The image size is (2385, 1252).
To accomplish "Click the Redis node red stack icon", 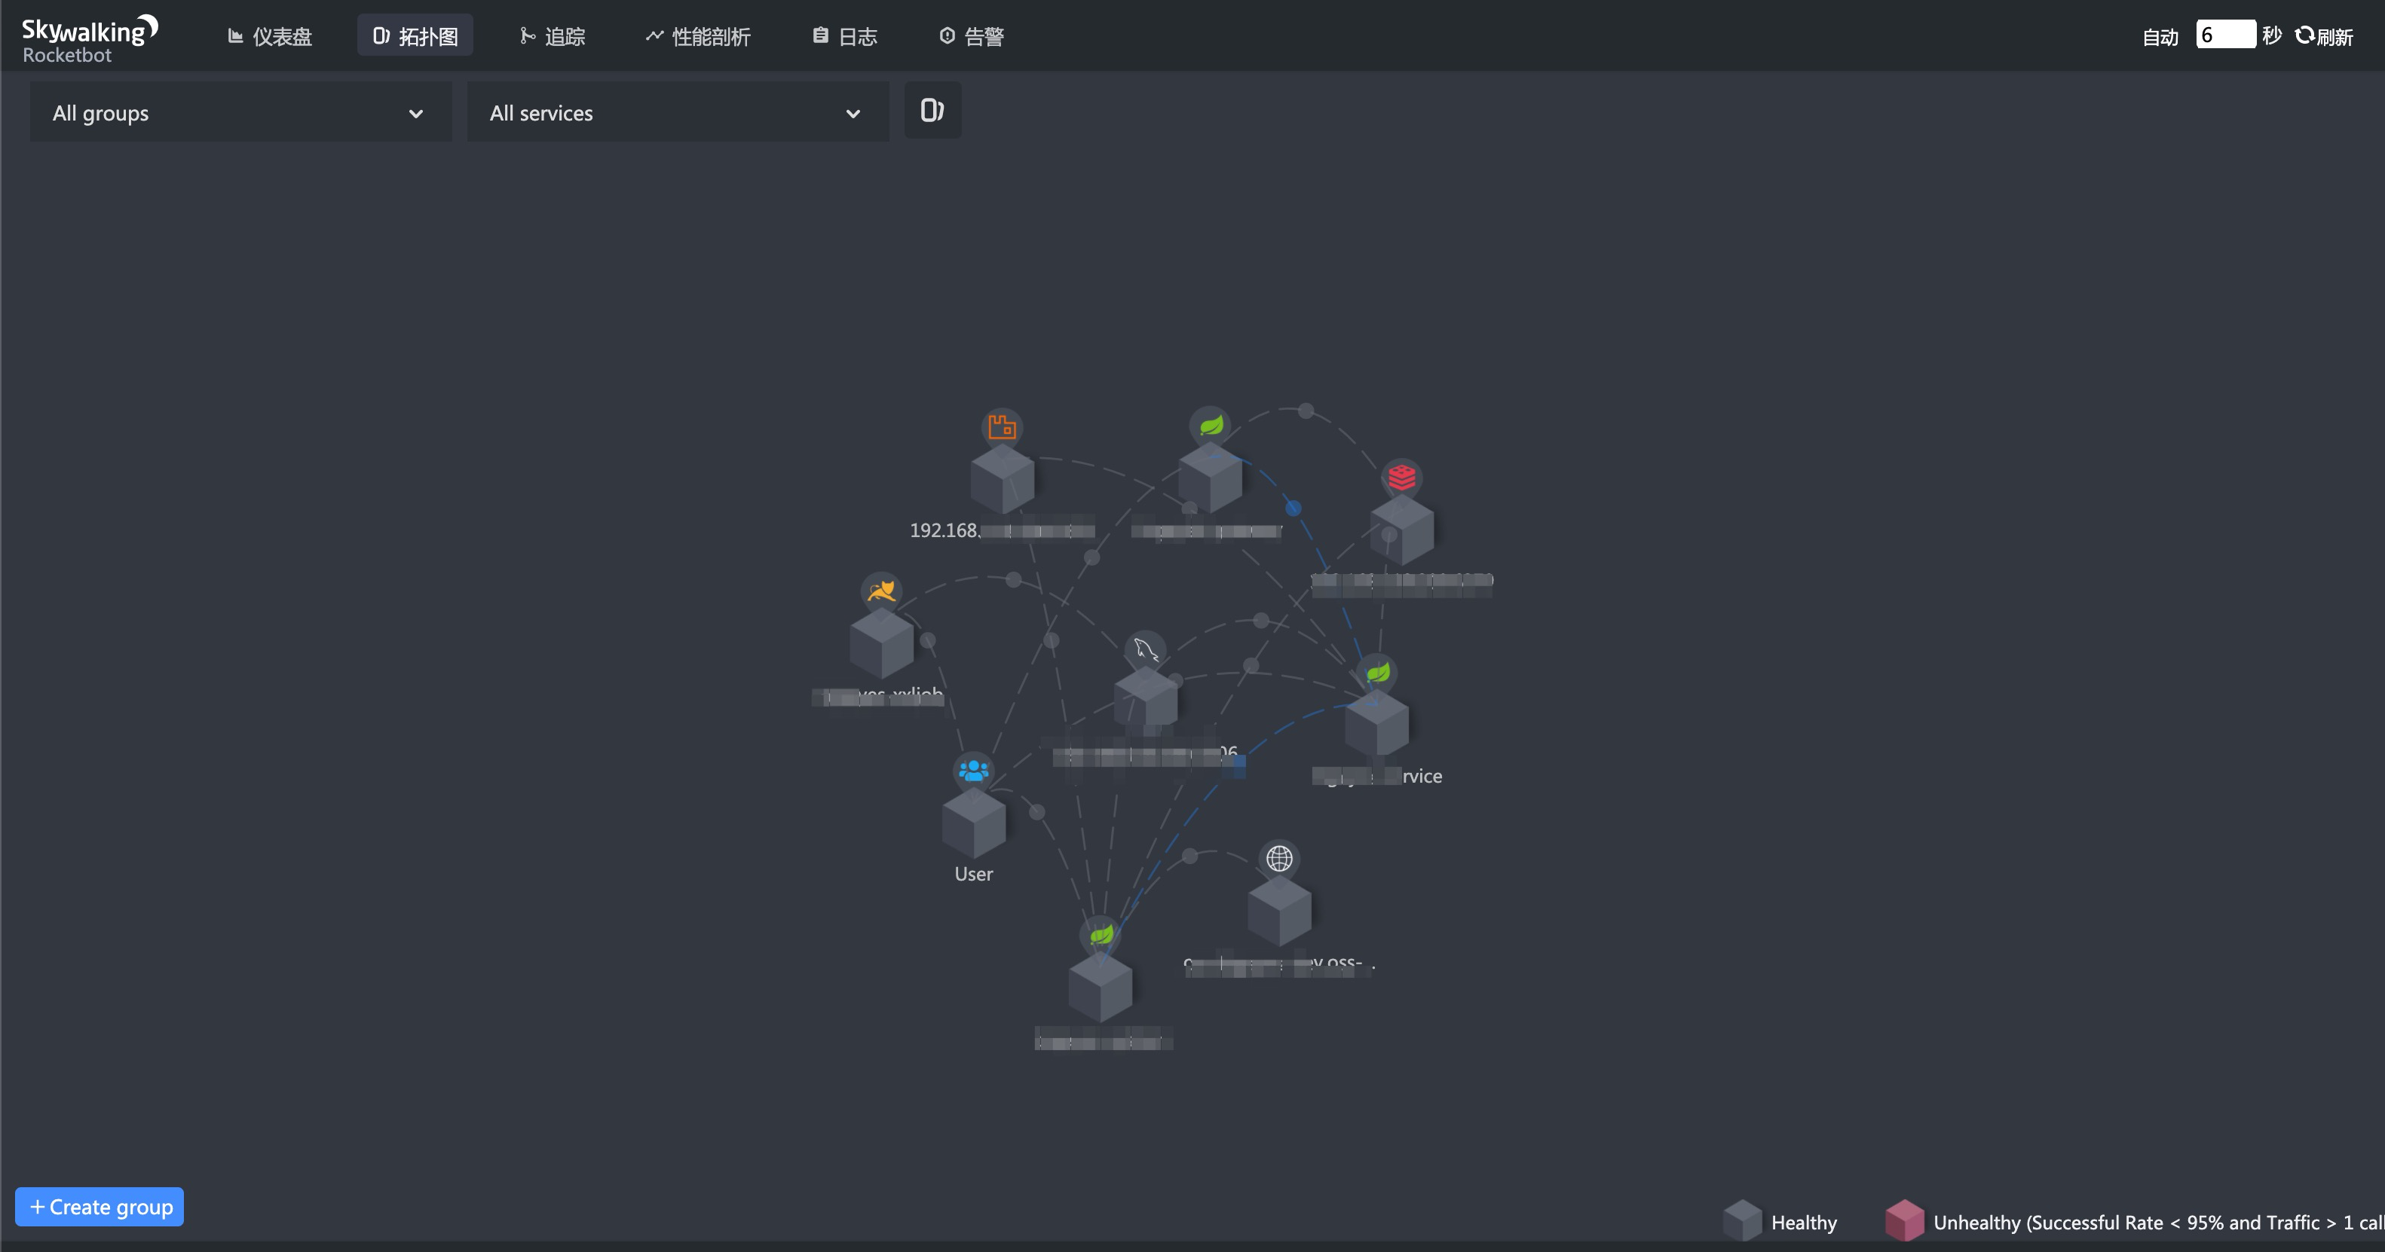I will pyautogui.click(x=1402, y=478).
